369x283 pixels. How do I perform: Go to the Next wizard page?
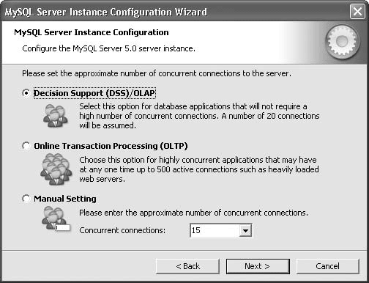pos(258,266)
